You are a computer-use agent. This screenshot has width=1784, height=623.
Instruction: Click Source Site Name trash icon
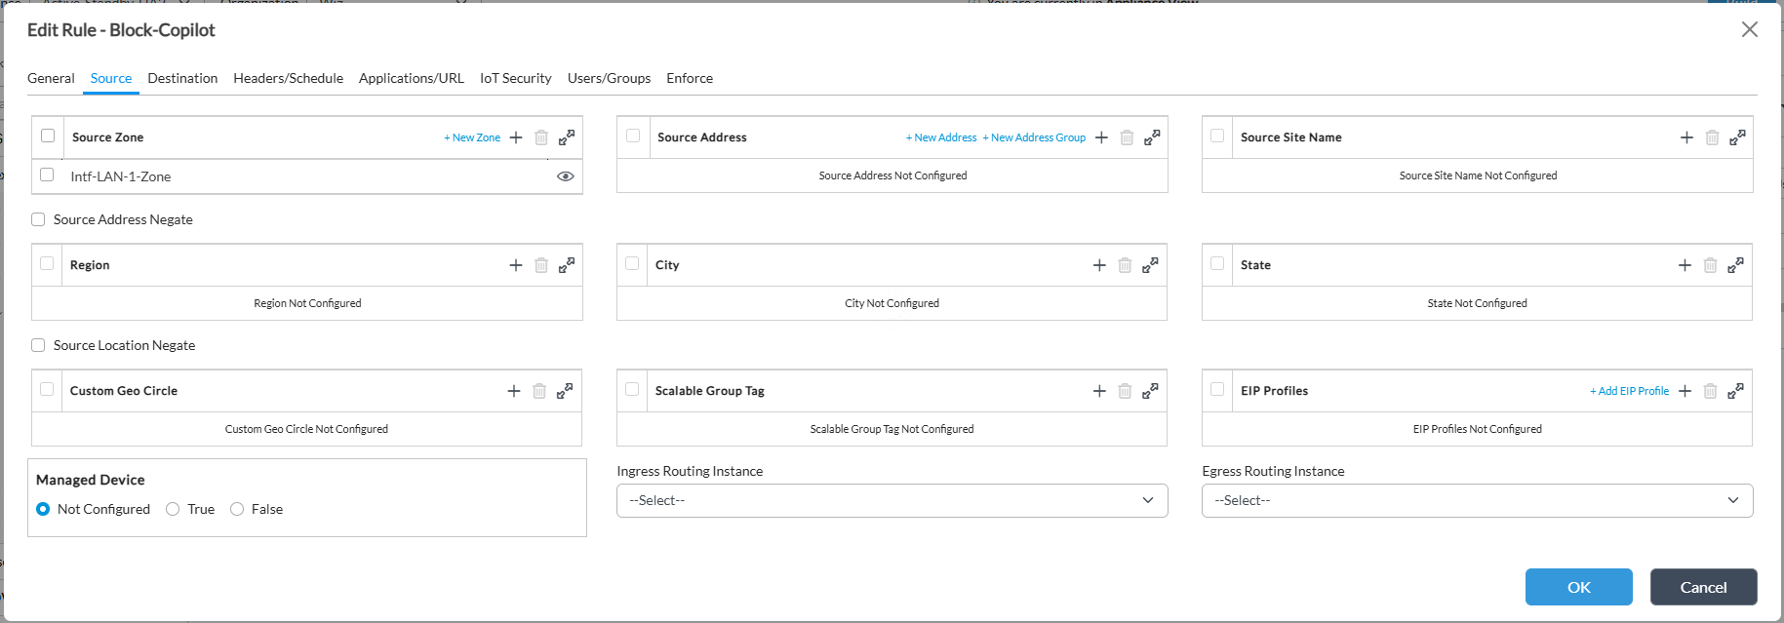pyautogui.click(x=1712, y=137)
